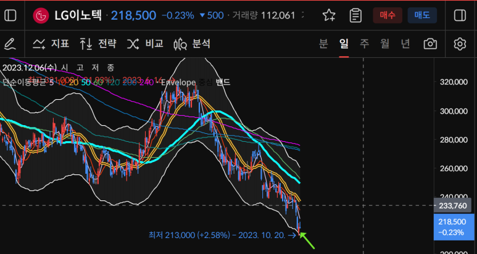
Task: Switch to 월 monthly chart tab
Action: [x=385, y=44]
